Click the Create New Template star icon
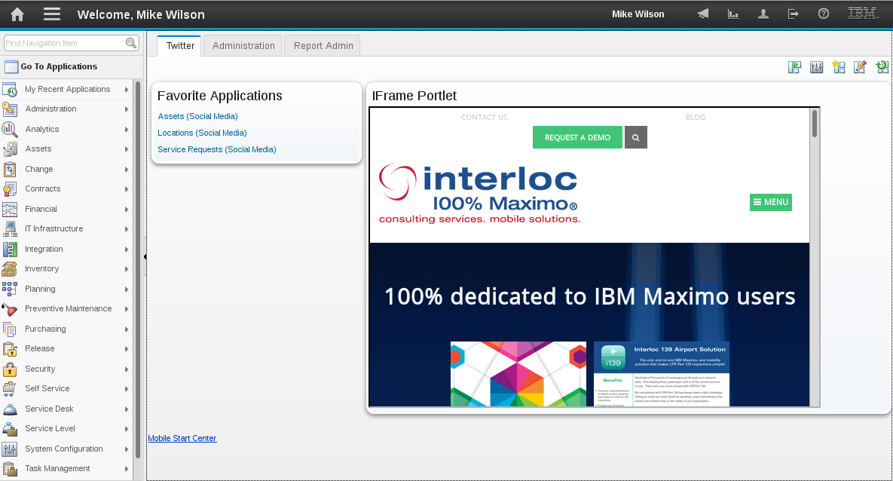This screenshot has height=481, width=893. click(839, 67)
